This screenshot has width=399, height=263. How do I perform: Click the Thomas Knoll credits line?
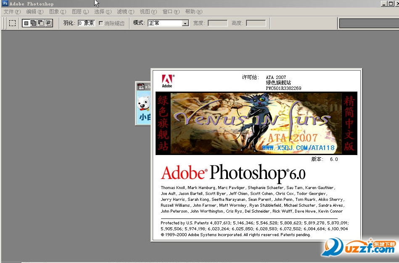pyautogui.click(x=248, y=188)
